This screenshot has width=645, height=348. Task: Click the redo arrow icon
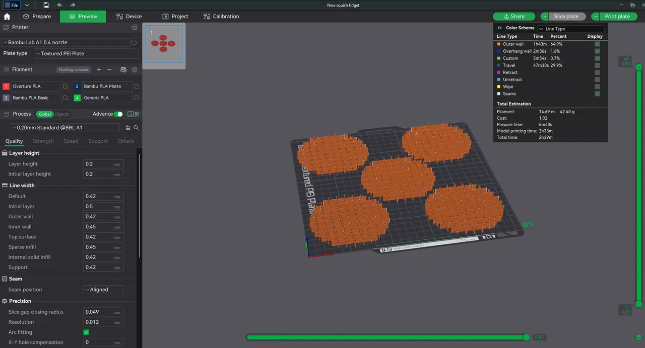pyautogui.click(x=72, y=5)
